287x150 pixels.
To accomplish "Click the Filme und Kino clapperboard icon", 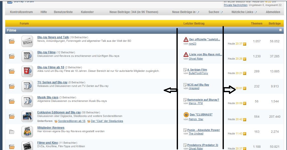I will click(x=27, y=146).
